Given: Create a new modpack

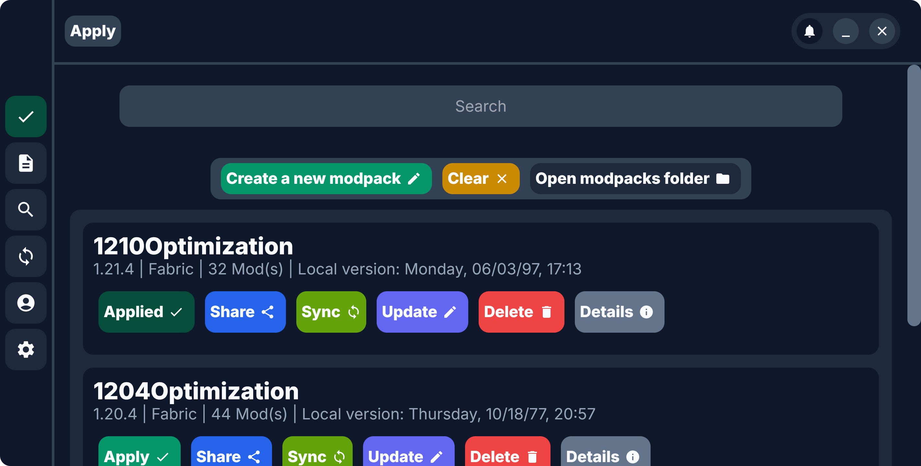Looking at the screenshot, I should pyautogui.click(x=326, y=178).
